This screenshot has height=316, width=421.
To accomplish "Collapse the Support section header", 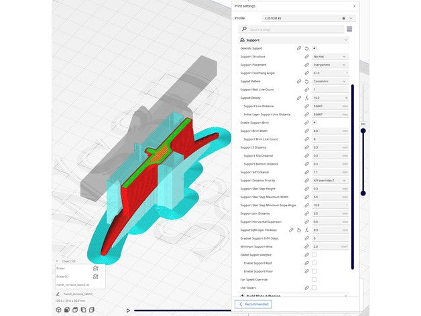I will (x=294, y=40).
